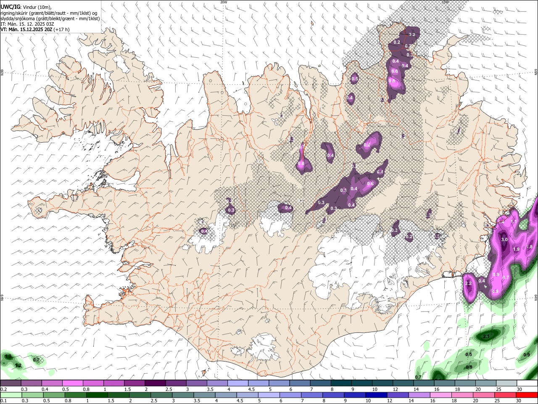The image size is (538, 404).
Task: Click the pale green swatch labeled 0.1 in the rain legend
Action: point(11,395)
